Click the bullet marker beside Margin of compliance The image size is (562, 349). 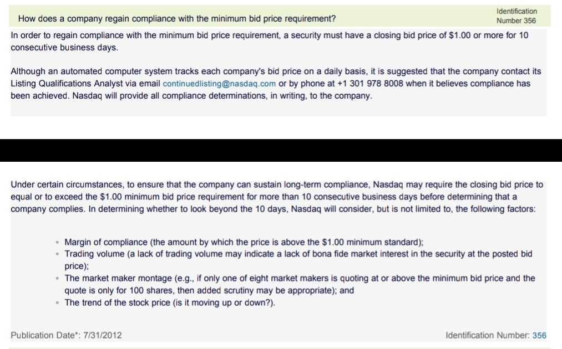click(57, 242)
